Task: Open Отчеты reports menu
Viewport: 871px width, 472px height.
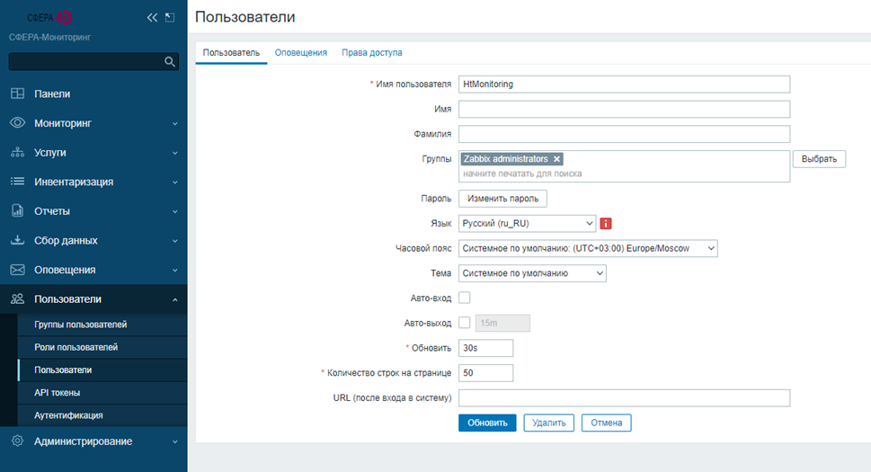Action: (x=52, y=211)
